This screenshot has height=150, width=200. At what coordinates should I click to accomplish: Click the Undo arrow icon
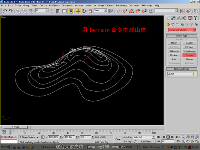pyautogui.click(x=5, y=11)
